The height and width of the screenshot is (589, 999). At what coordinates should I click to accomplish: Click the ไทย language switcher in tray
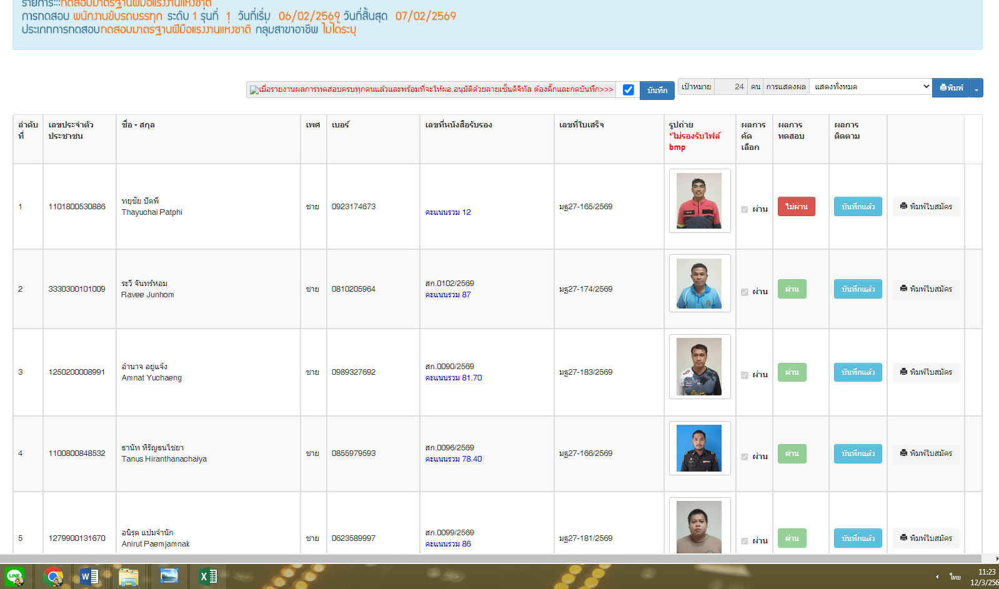pos(955,577)
